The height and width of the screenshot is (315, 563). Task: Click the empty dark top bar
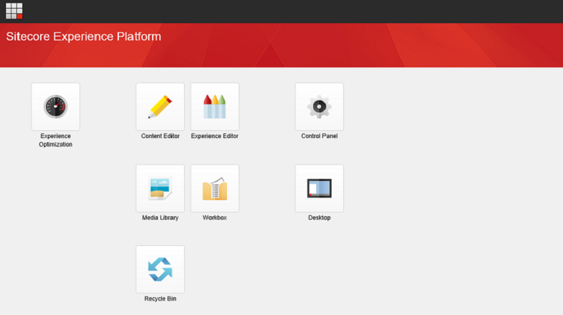(296, 11)
